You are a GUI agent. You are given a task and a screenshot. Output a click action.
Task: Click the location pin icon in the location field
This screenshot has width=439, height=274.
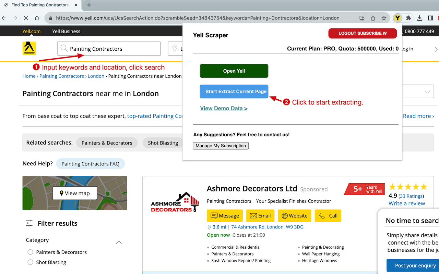[x=175, y=49]
